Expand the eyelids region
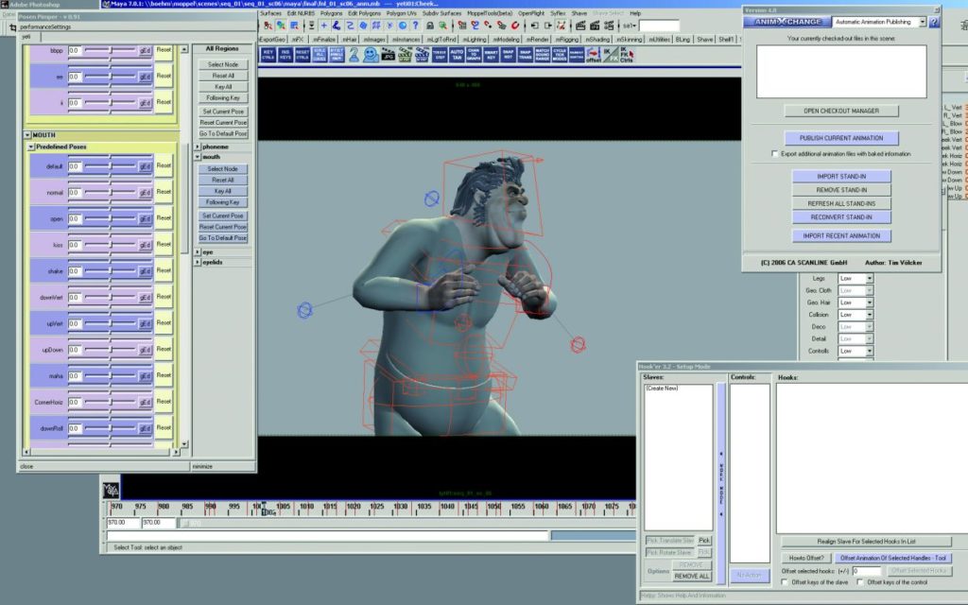This screenshot has height=605, width=968. [x=198, y=263]
